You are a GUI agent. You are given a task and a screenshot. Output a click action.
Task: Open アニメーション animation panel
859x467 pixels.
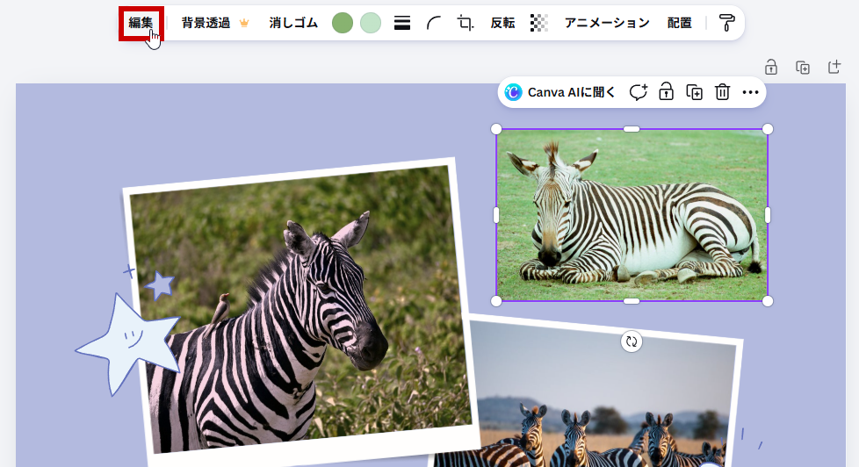[607, 23]
